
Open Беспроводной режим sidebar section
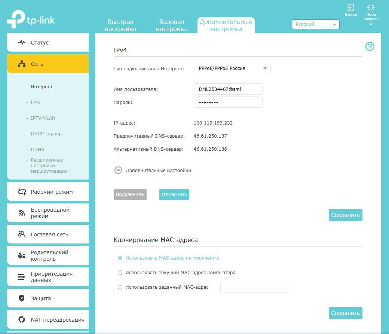pyautogui.click(x=48, y=213)
